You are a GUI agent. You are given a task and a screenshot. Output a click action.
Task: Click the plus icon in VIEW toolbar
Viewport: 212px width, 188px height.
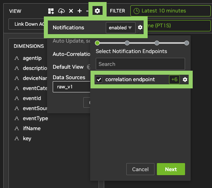click(80, 11)
